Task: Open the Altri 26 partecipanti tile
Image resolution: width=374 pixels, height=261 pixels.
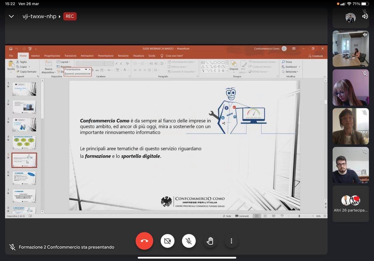Action: pyautogui.click(x=351, y=204)
